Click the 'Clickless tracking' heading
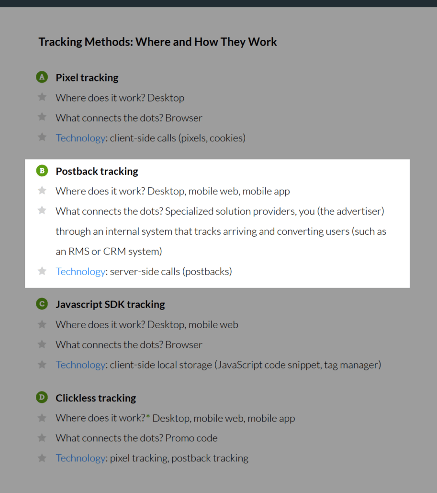437x493 pixels. (96, 398)
